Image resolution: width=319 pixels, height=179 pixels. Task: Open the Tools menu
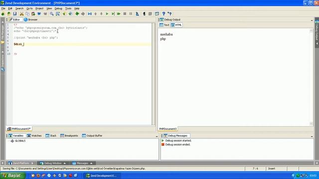click(68, 8)
